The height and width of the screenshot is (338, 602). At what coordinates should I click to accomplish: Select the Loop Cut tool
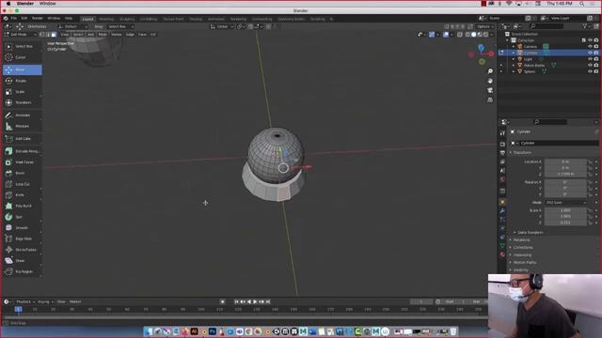[x=23, y=184]
